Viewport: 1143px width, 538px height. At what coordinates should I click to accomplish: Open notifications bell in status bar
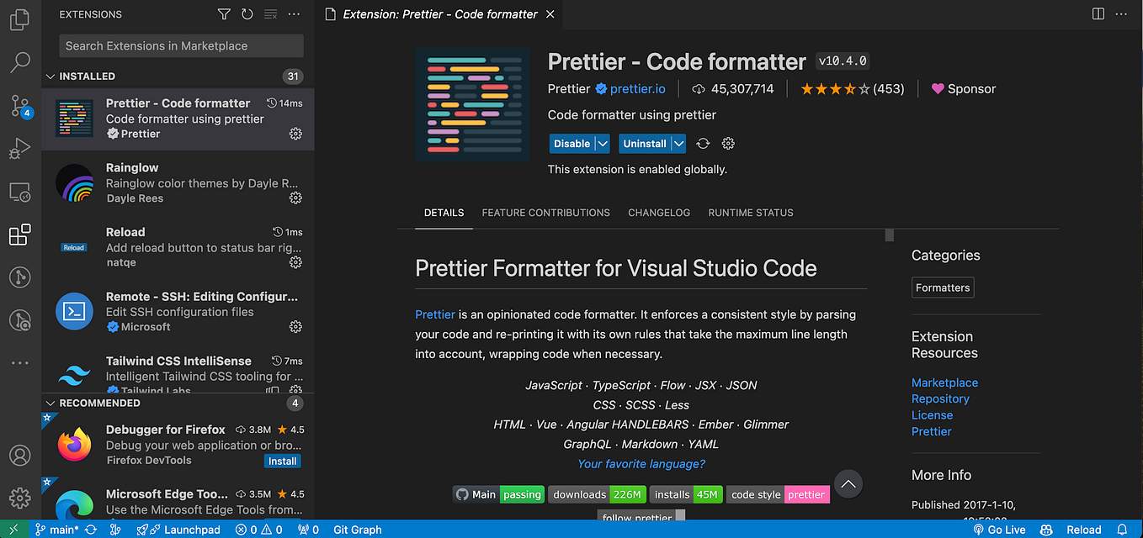[1122, 530]
